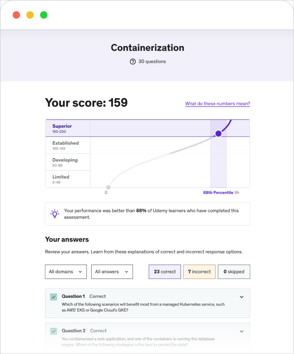
Task: Toggle the 23 correct filter
Action: pos(165,272)
